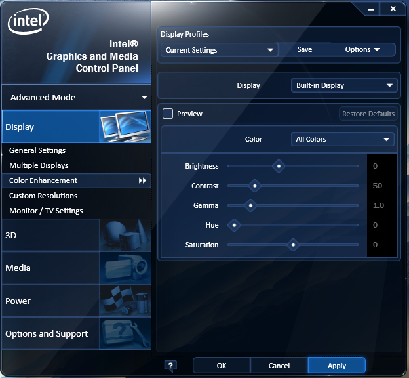Click the Gamma slider handle
The height and width of the screenshot is (378, 409).
250,205
